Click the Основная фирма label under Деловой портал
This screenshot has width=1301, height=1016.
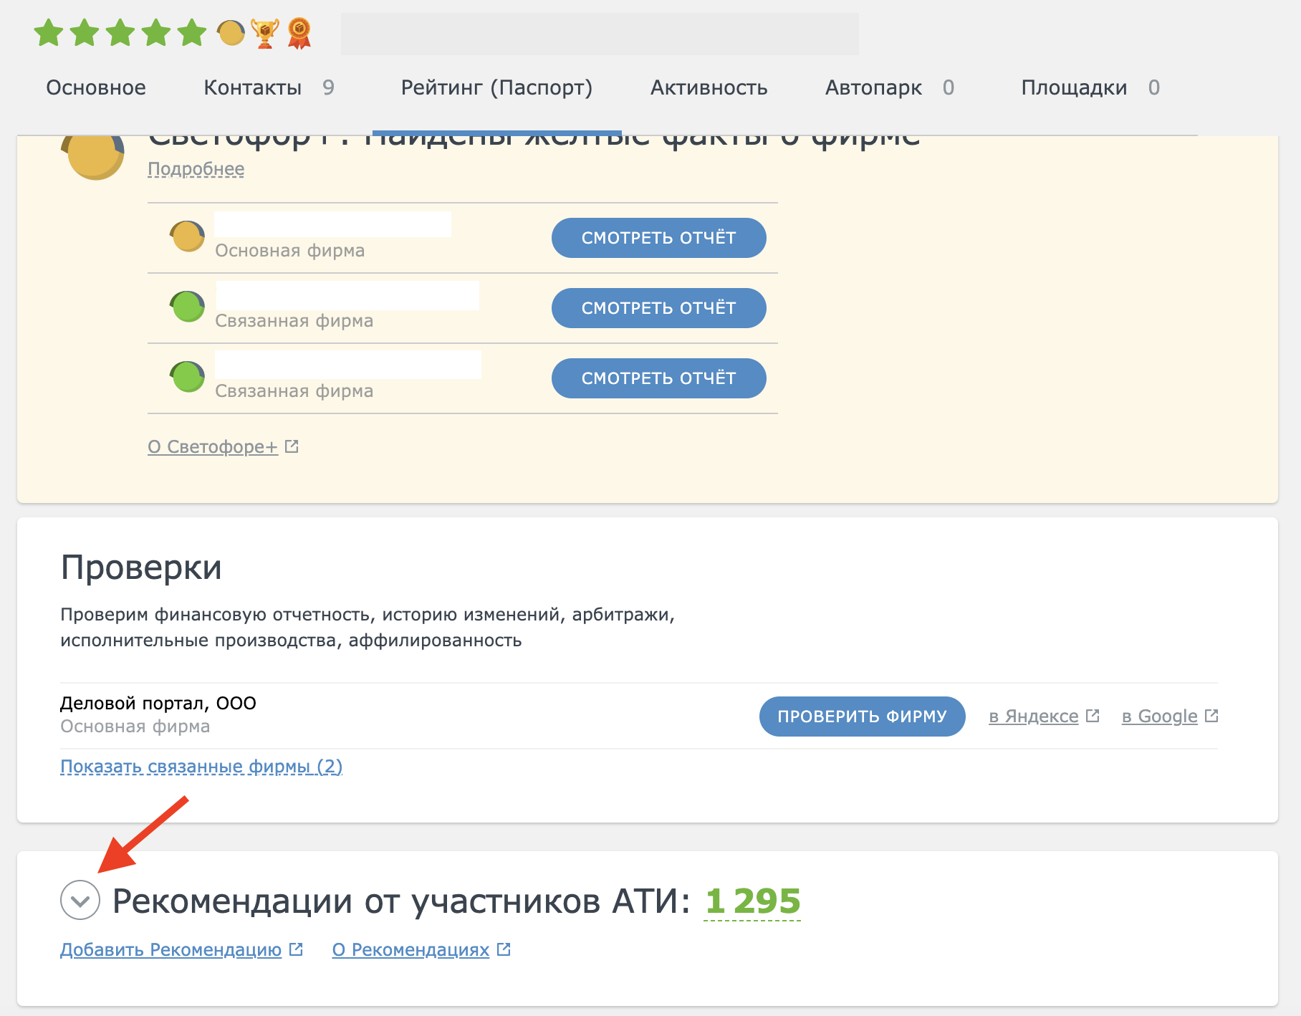tap(135, 727)
